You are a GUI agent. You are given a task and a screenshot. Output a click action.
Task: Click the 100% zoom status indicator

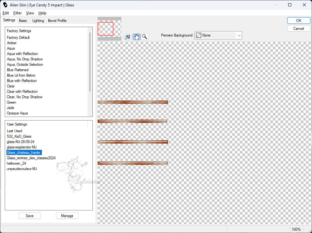(296, 229)
